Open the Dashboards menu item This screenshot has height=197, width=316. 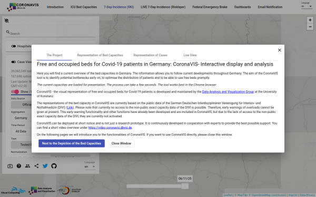coord(242,7)
